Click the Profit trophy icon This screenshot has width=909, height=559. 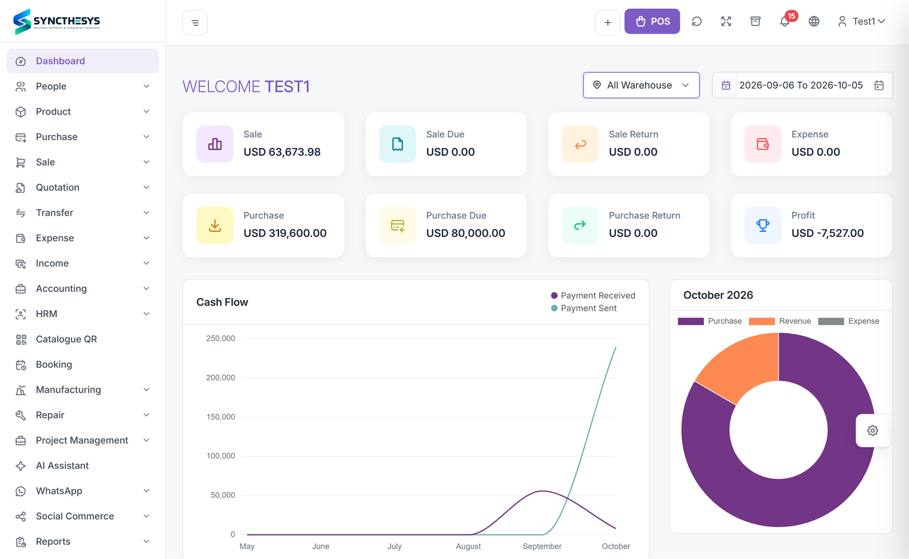pos(763,225)
